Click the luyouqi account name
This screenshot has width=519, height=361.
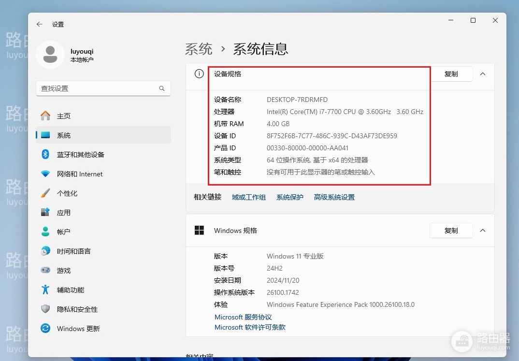coord(82,51)
